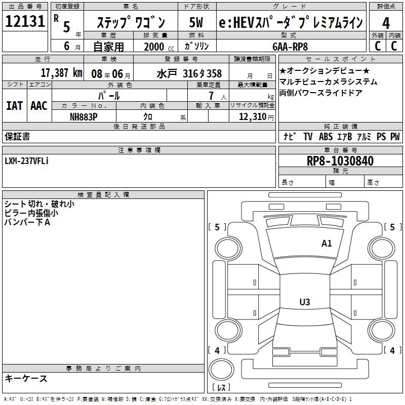
Task: Click the lot number 12131
Action: pyautogui.click(x=25, y=21)
